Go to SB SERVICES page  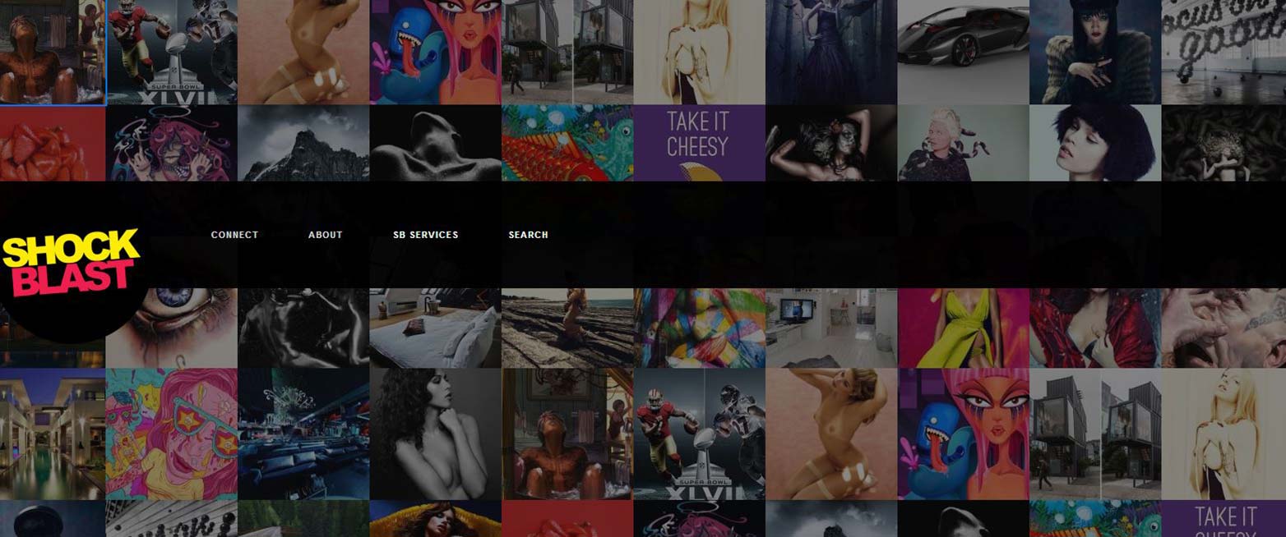click(x=425, y=235)
